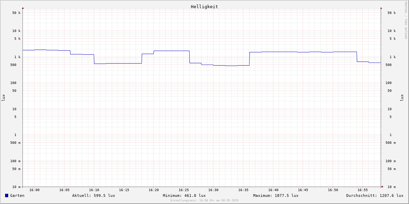Click the 16:45 time axis label

[x=303, y=190]
